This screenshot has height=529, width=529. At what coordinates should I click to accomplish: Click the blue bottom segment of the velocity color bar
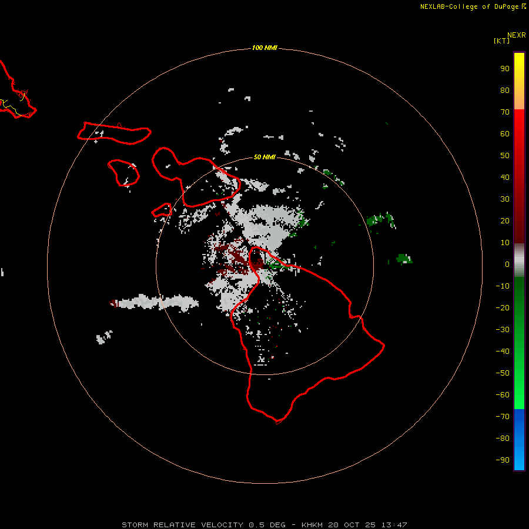(519, 440)
